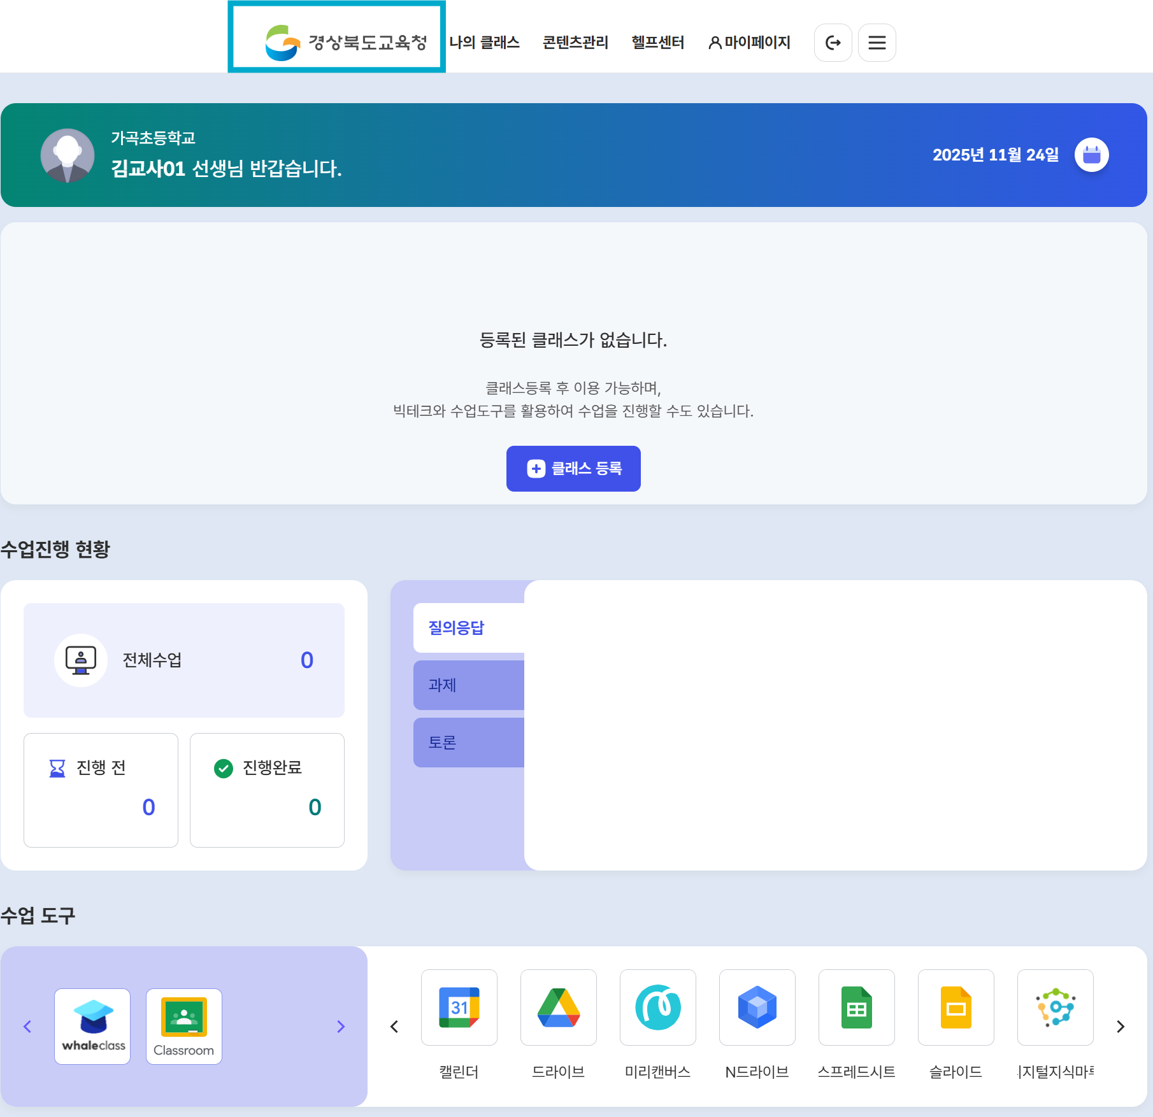The width and height of the screenshot is (1153, 1117).
Task: Open Google Drive (드라이브) tool
Action: (558, 1007)
